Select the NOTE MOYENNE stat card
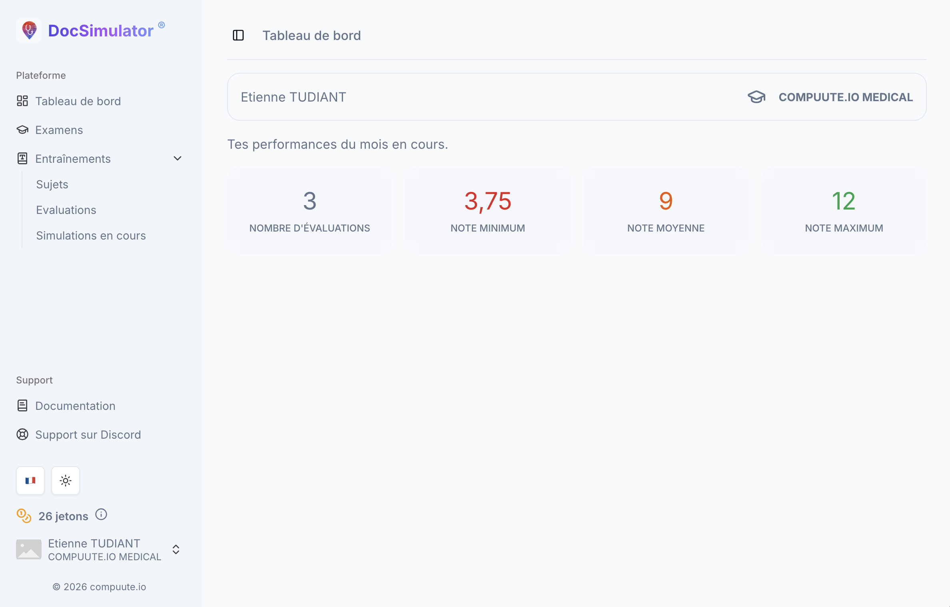 tap(666, 210)
